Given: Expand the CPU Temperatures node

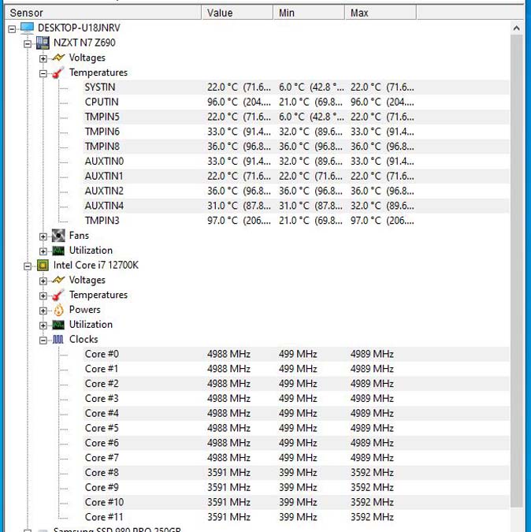Looking at the screenshot, I should point(43,296).
